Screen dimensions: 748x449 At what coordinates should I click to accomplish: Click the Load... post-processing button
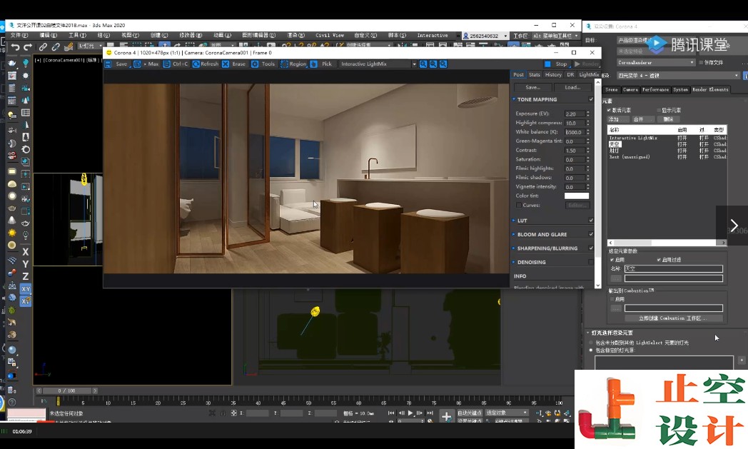[x=572, y=87]
